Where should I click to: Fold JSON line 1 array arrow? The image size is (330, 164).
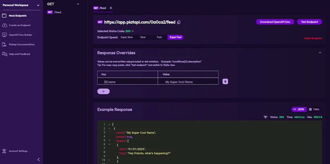pos(109,125)
